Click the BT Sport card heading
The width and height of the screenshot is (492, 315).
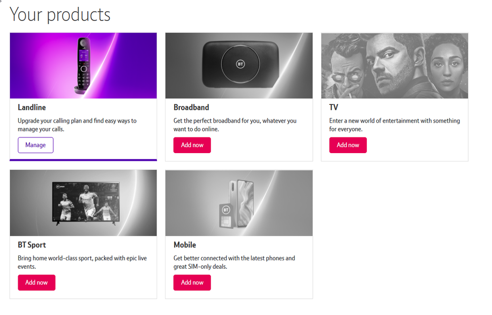[32, 245]
